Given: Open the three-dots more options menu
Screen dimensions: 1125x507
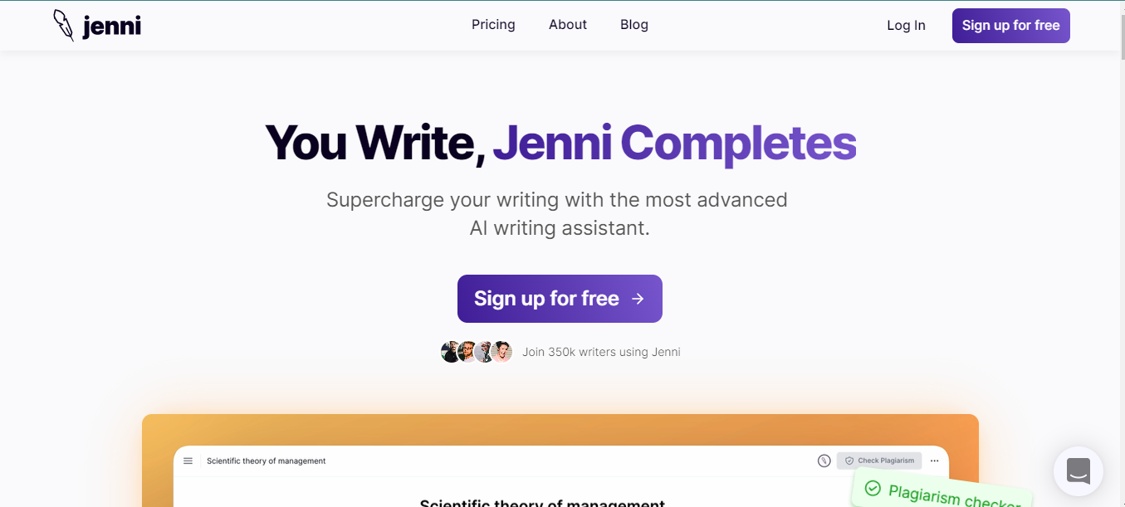Looking at the screenshot, I should click(934, 461).
